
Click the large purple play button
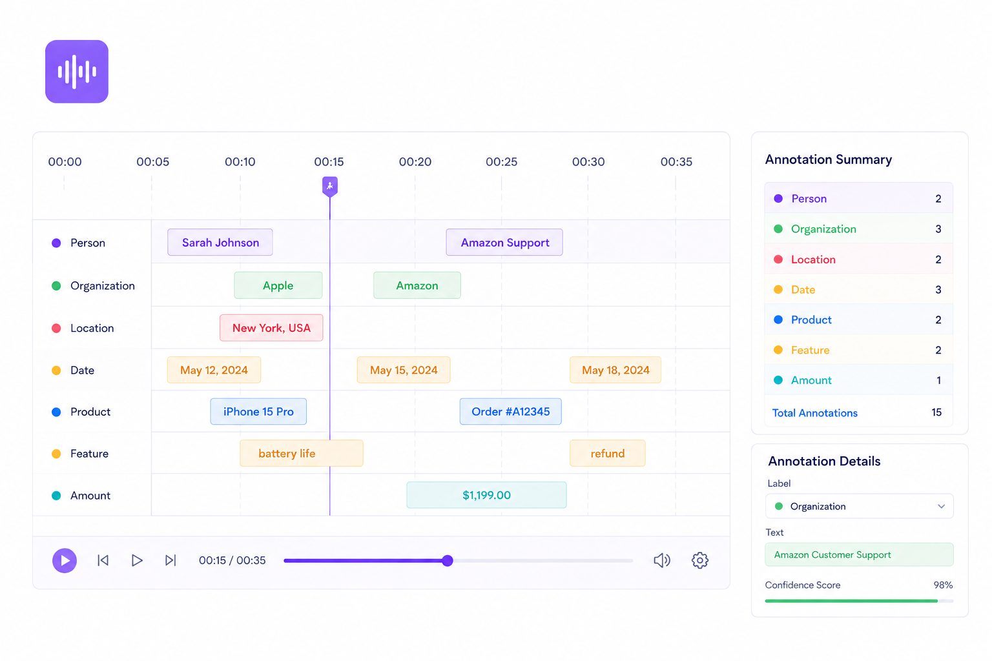[x=65, y=560]
